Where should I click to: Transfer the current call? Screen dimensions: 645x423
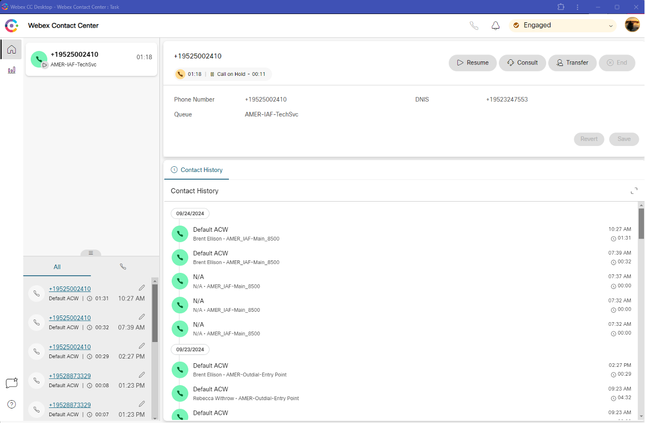click(x=572, y=63)
